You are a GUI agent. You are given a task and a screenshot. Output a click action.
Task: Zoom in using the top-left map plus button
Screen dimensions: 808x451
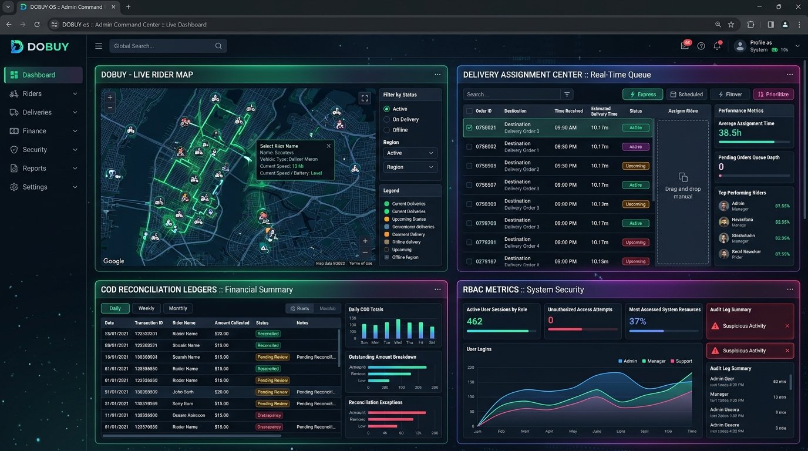tap(110, 97)
